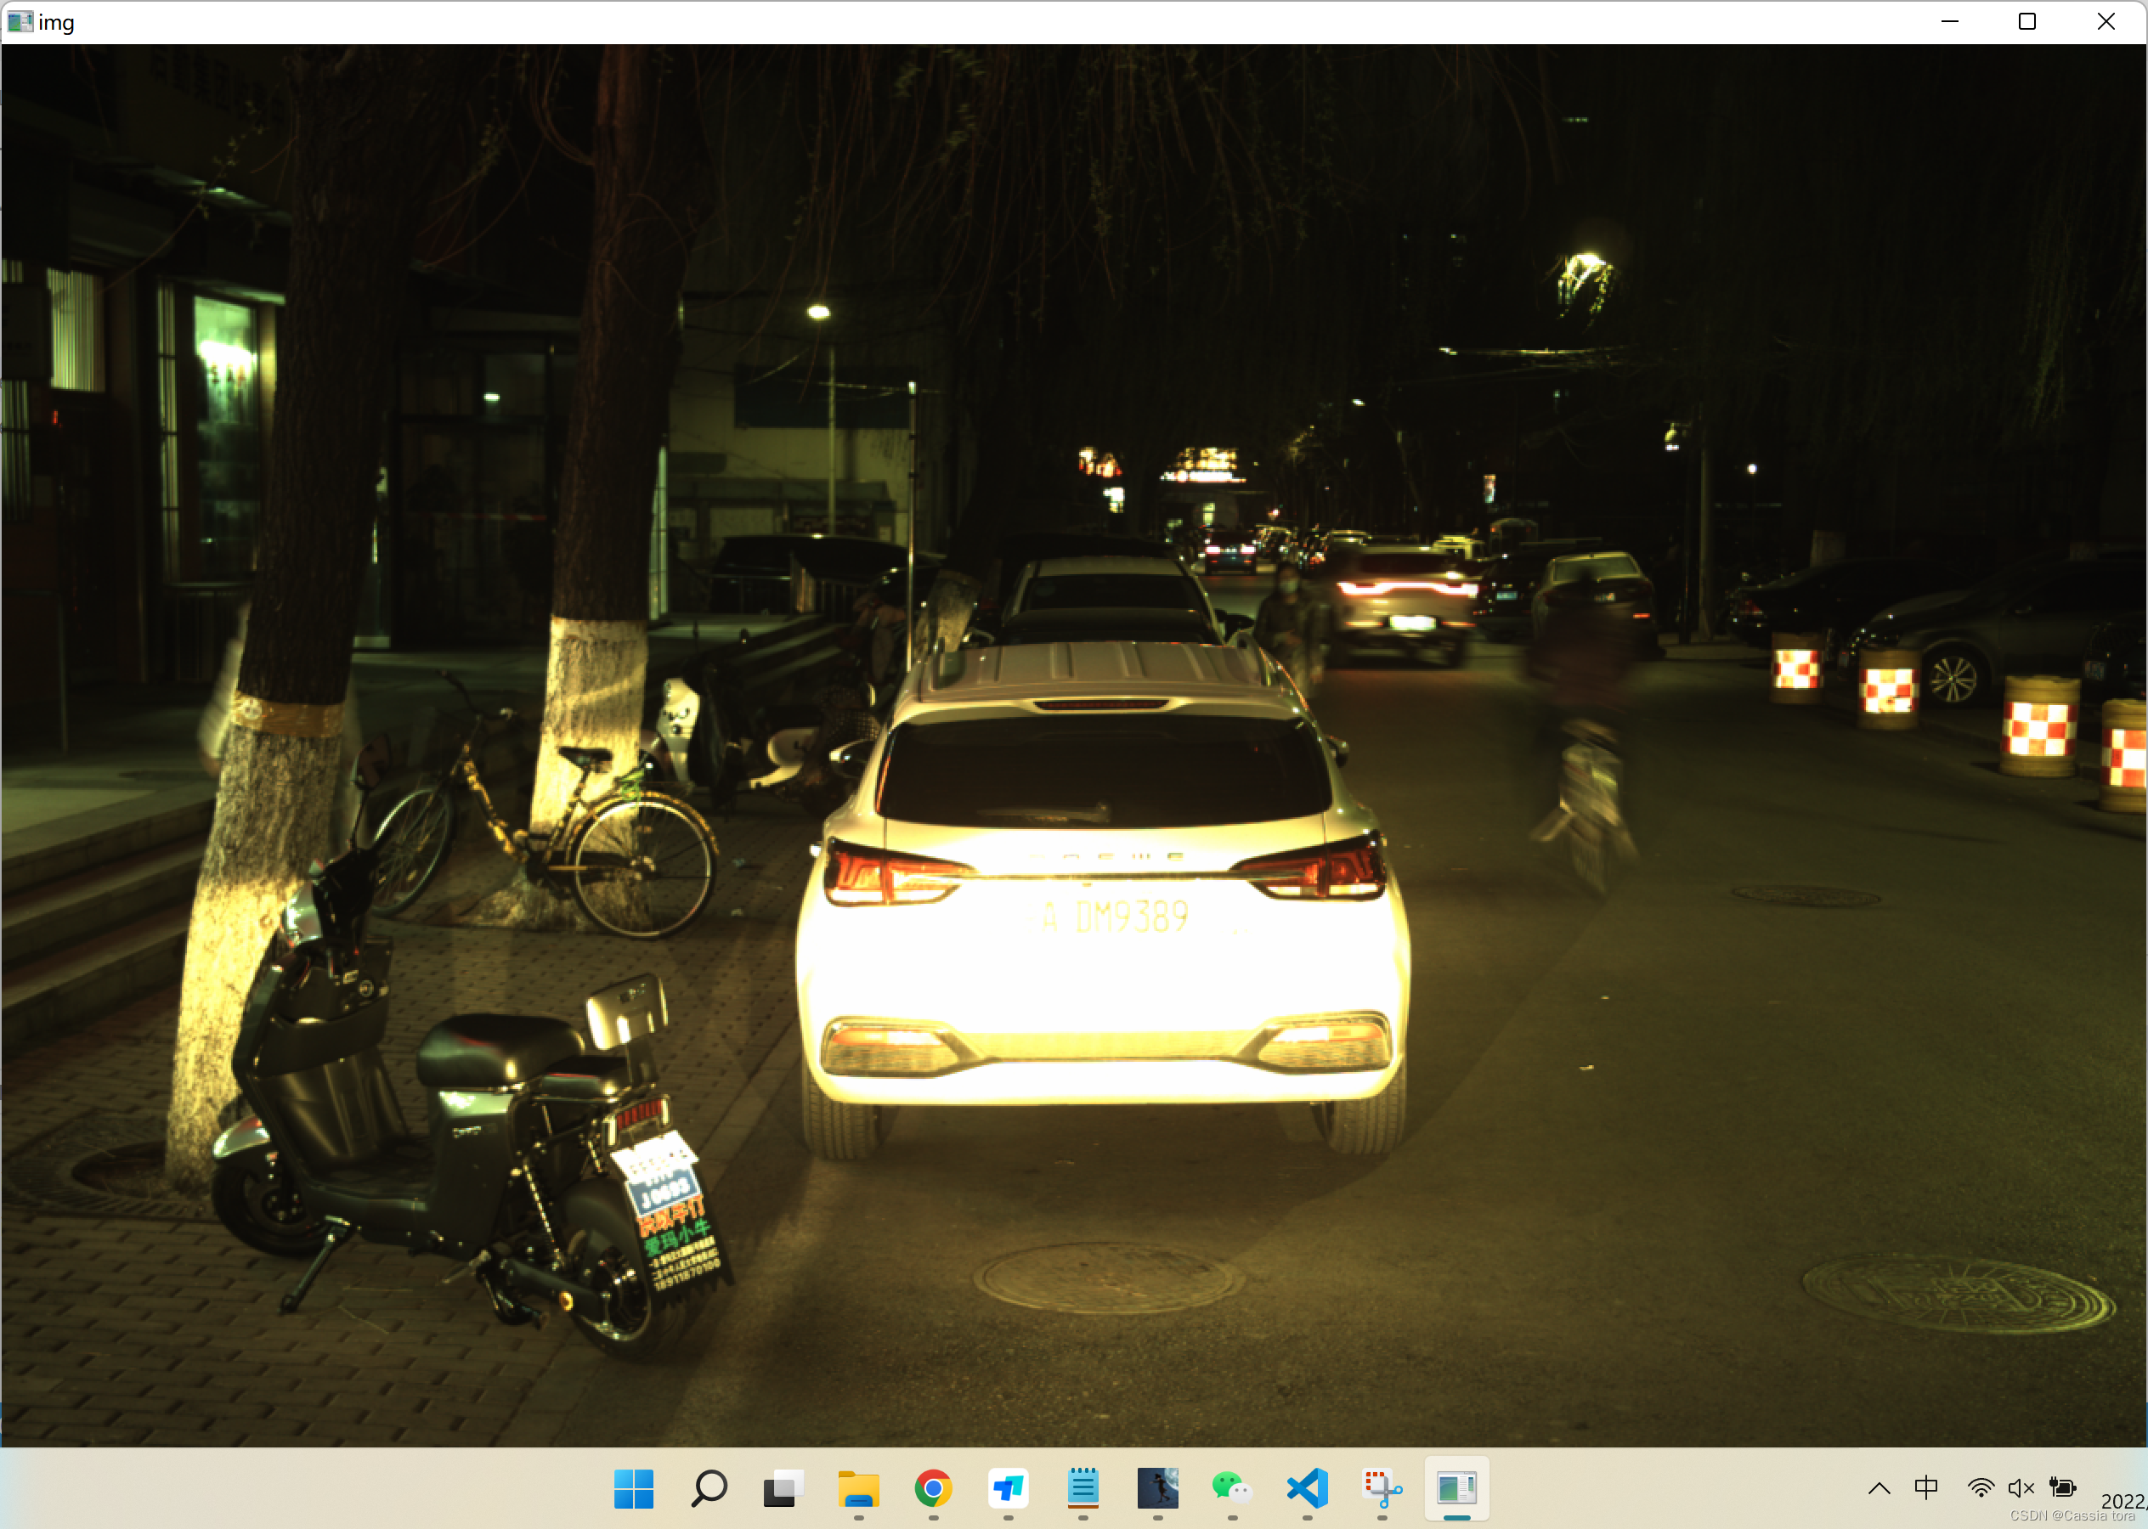The width and height of the screenshot is (2148, 1529).
Task: Click the muted volume tray icon
Action: click(2021, 1487)
